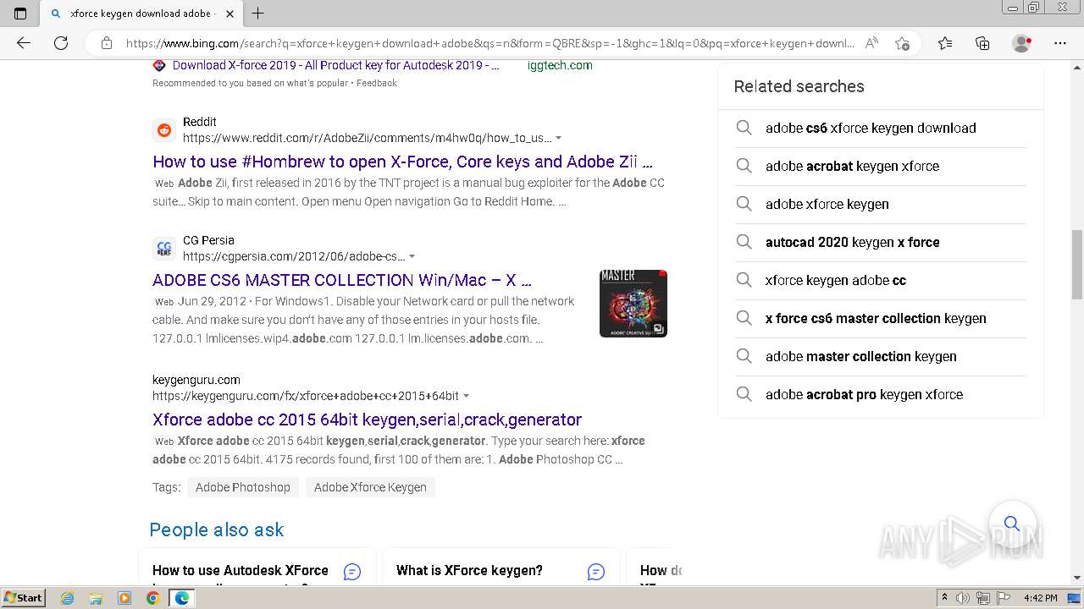Launch Google Chrome from taskbar
The height and width of the screenshot is (609, 1084).
tap(152, 598)
